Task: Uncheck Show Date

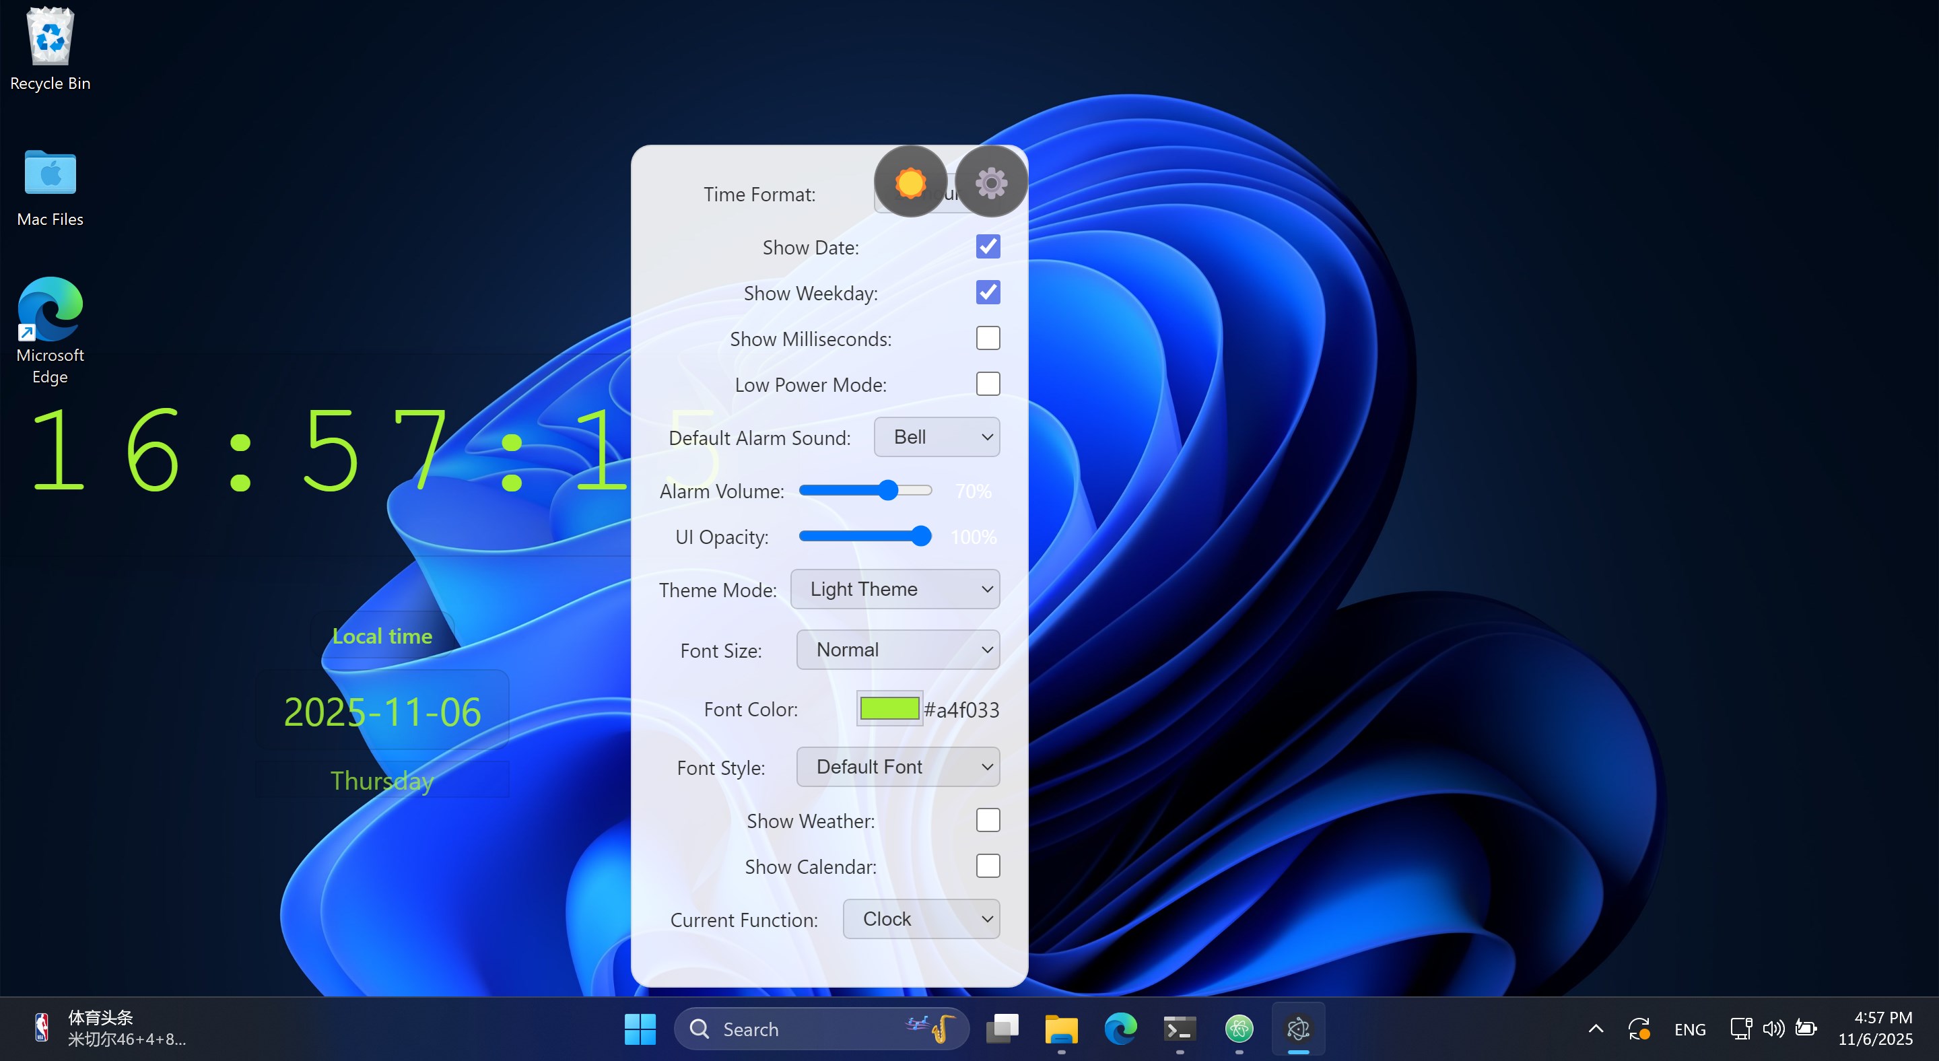Action: click(x=987, y=246)
